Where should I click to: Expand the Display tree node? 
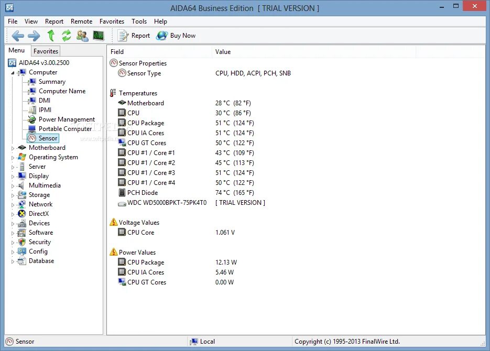click(x=13, y=177)
